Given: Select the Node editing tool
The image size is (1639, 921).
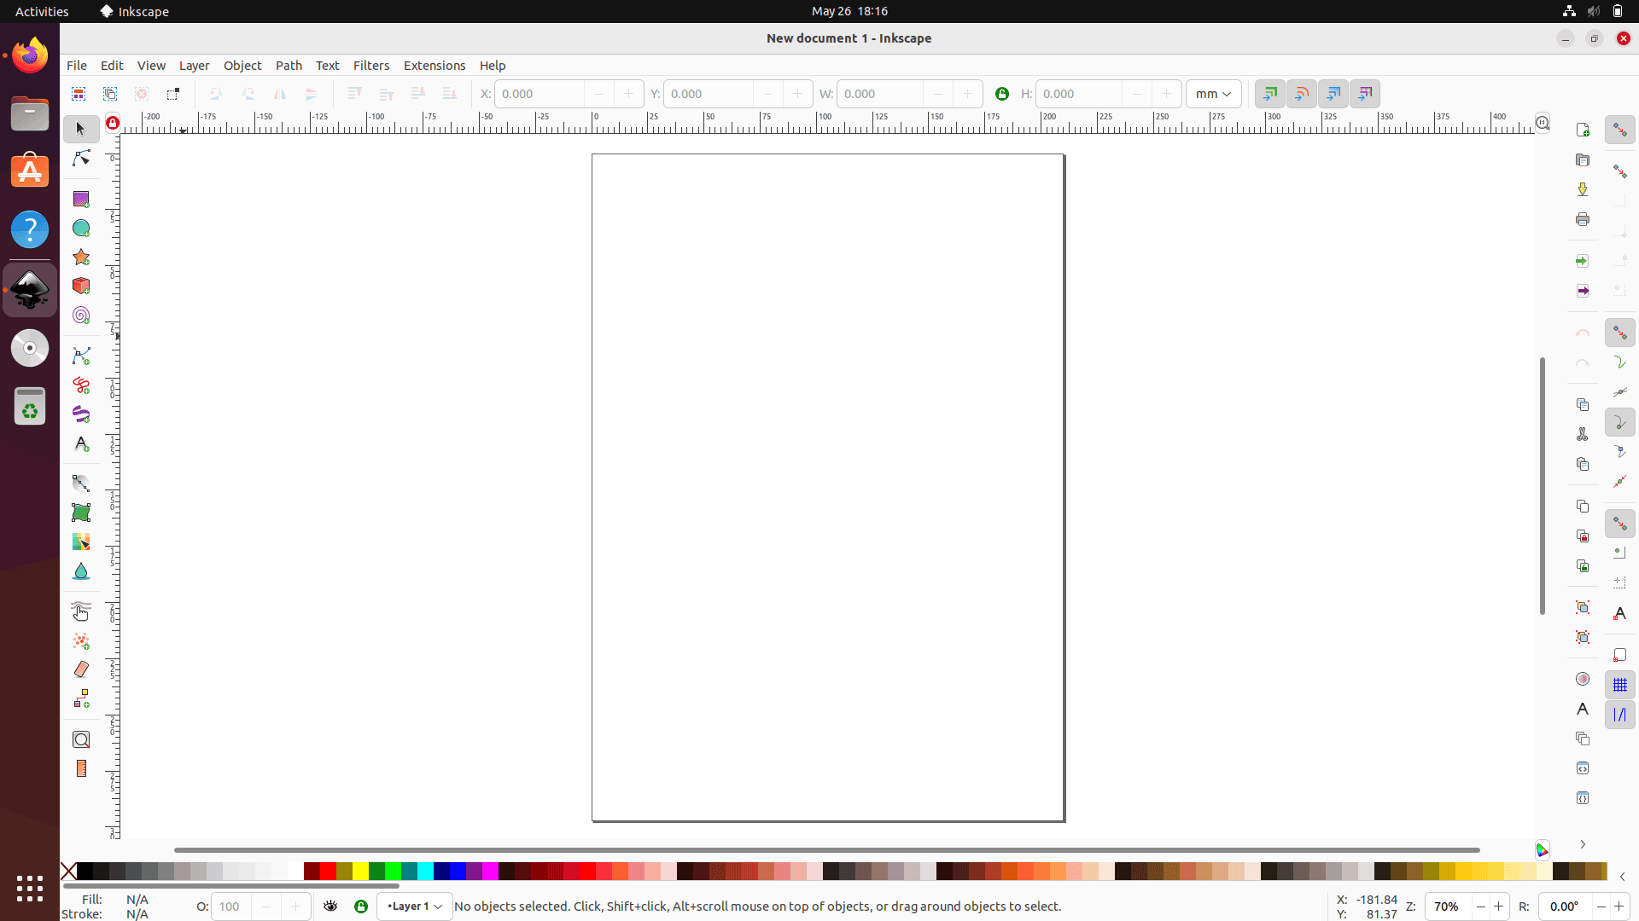Looking at the screenshot, I should pos(80,157).
